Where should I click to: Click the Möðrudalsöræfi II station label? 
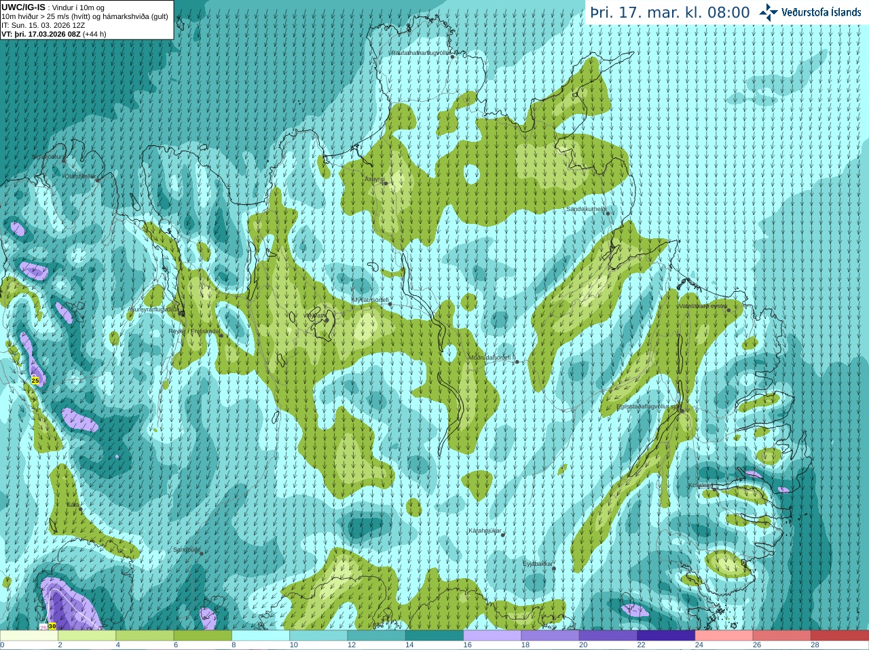pos(492,358)
